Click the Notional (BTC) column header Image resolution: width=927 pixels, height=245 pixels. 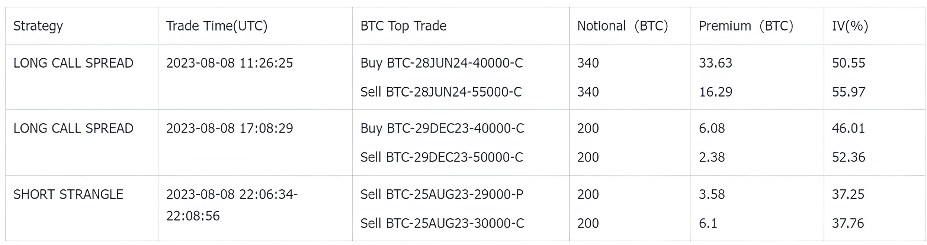coord(623,26)
